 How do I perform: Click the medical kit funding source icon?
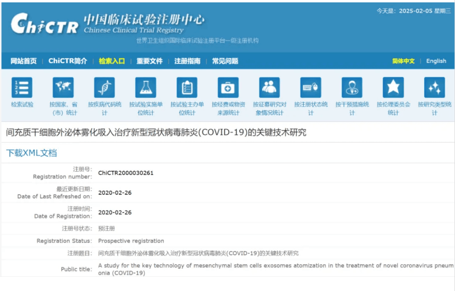point(228,88)
